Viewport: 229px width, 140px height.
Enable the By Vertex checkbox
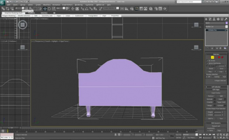pyautogui.click(x=207, y=60)
